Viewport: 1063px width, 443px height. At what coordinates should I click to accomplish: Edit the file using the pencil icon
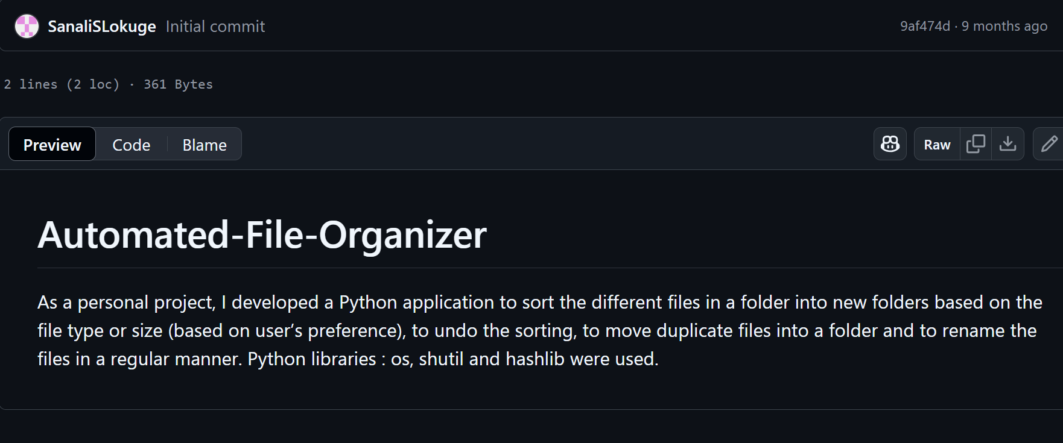[x=1050, y=144]
